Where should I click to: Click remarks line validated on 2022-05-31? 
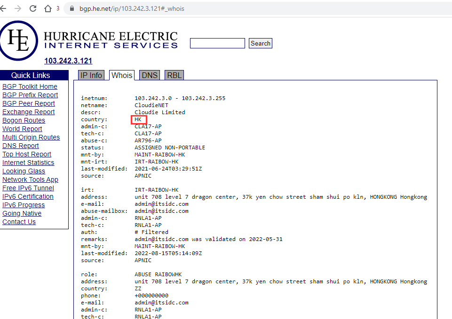click(x=208, y=239)
